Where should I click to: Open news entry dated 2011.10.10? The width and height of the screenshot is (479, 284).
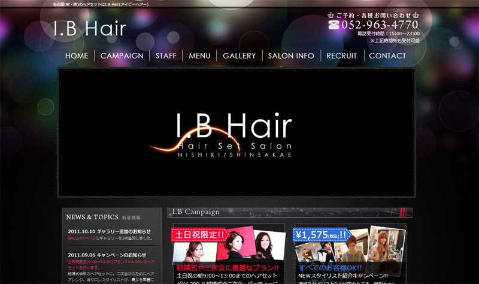coord(110,231)
